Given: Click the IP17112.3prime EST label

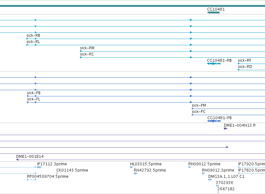Looking at the screenshot, I should pyautogui.click(x=52, y=164).
